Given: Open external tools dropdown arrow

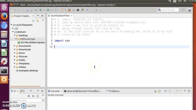Looking at the screenshot, I should point(65,10).
